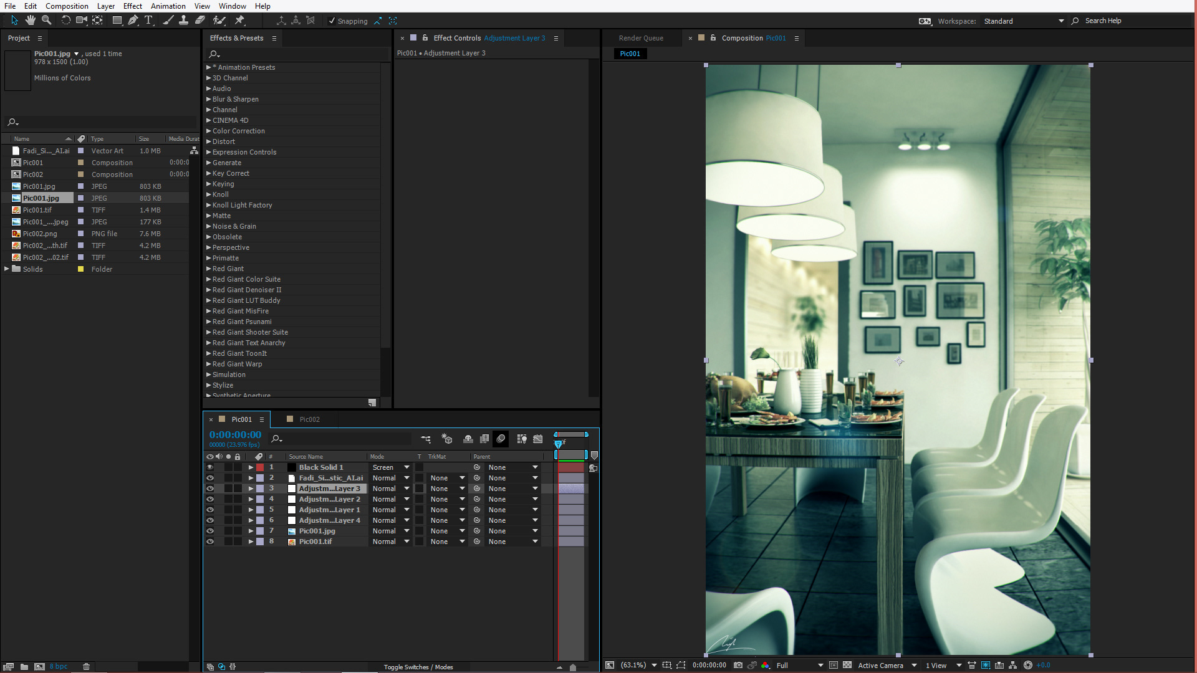
Task: Click Toggle Switches / Modes button
Action: [418, 667]
